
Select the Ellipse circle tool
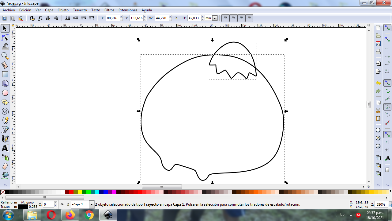(5, 93)
